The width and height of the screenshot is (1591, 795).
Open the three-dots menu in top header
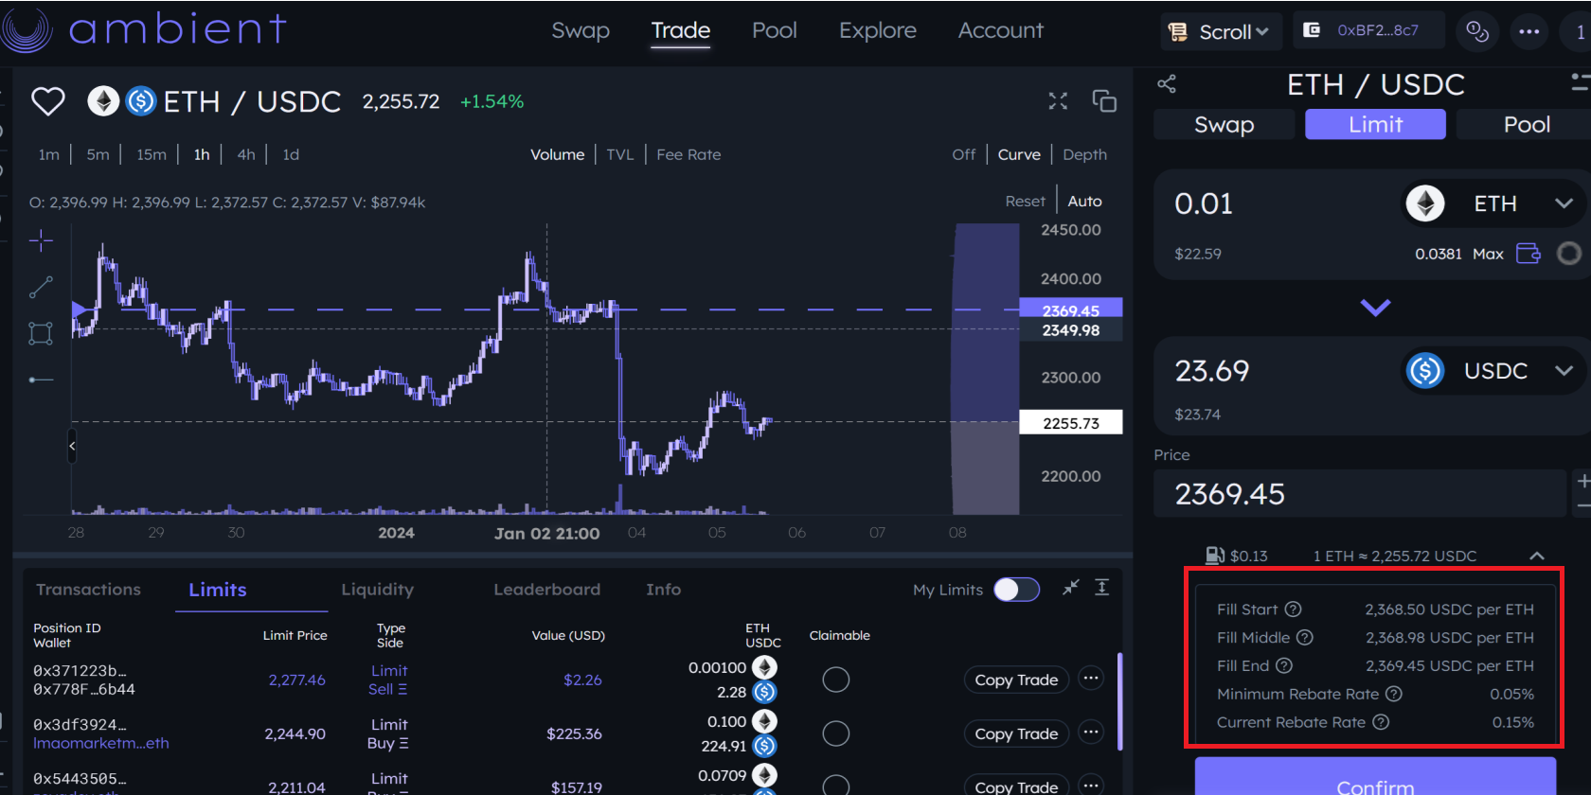coord(1529,31)
